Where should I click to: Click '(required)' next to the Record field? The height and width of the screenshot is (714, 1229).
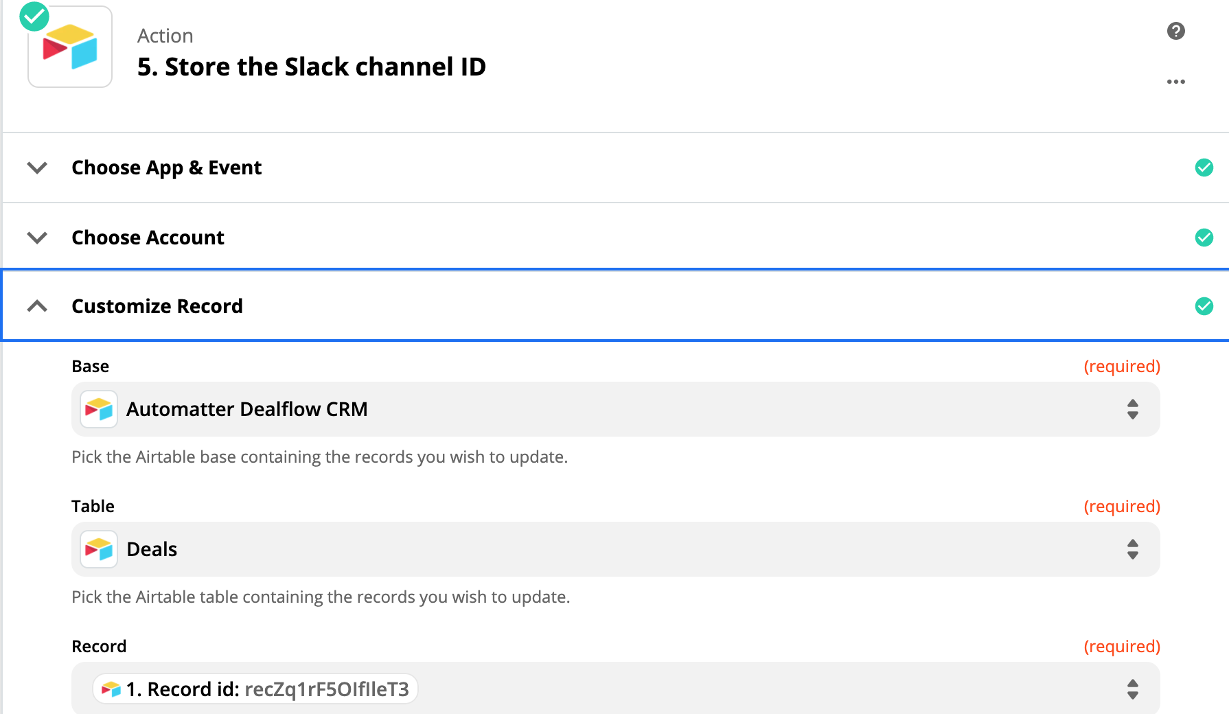click(x=1122, y=647)
